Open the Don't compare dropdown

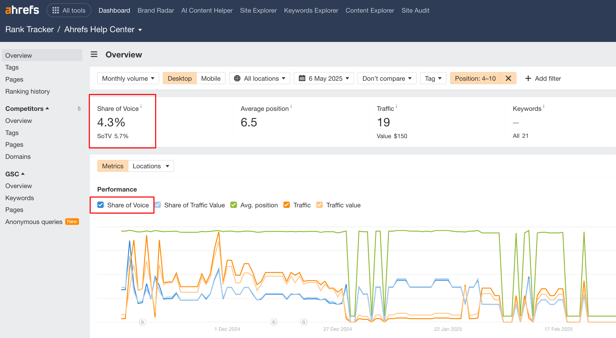pyautogui.click(x=387, y=78)
